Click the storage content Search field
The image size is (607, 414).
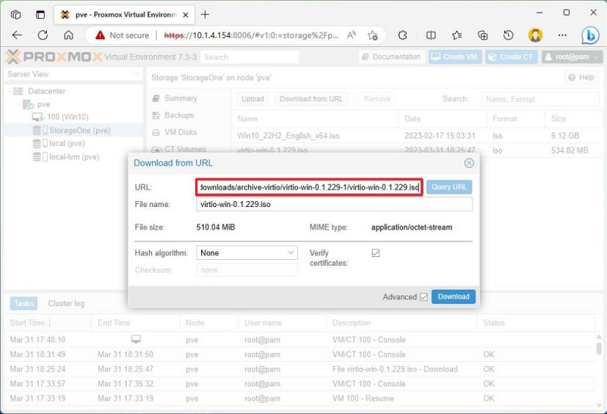pos(540,99)
